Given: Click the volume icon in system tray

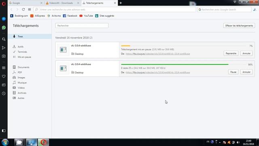Looking at the screenshot, I should (x=238, y=142).
